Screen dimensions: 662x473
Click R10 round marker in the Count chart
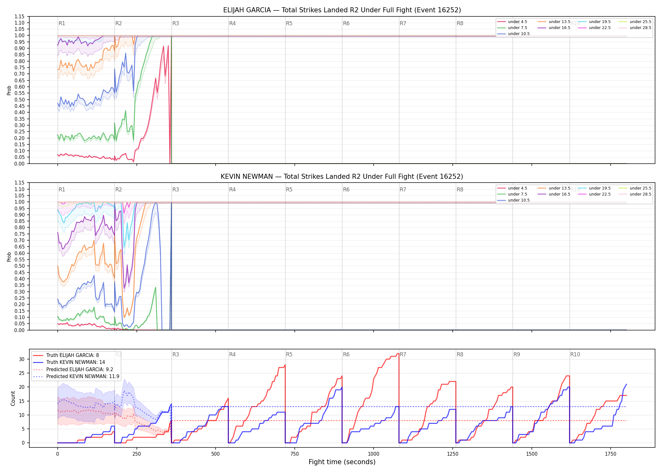[x=575, y=354]
